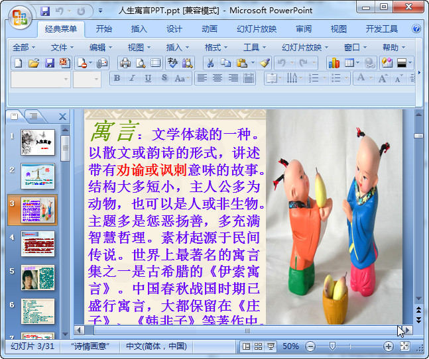Expand the 格式 classic menu
429x359 pixels.
[216, 48]
